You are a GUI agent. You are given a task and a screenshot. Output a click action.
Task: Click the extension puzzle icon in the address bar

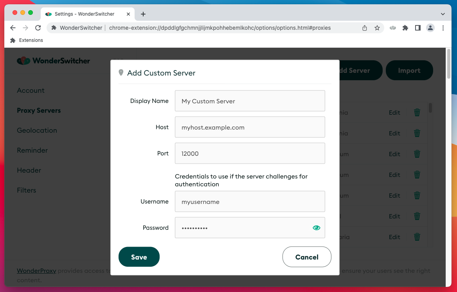pos(54,28)
